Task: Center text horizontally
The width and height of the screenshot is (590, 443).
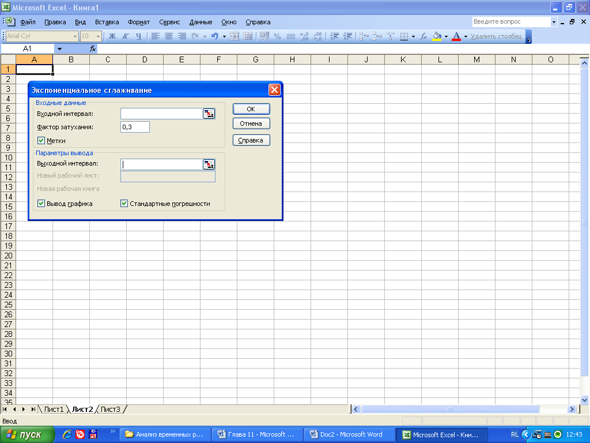Action: click(169, 36)
